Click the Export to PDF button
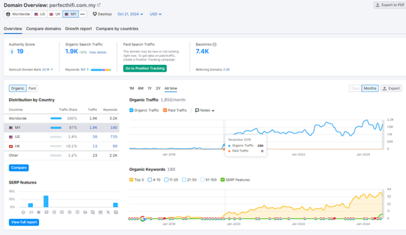This screenshot has height=235, width=406. tap(390, 5)
